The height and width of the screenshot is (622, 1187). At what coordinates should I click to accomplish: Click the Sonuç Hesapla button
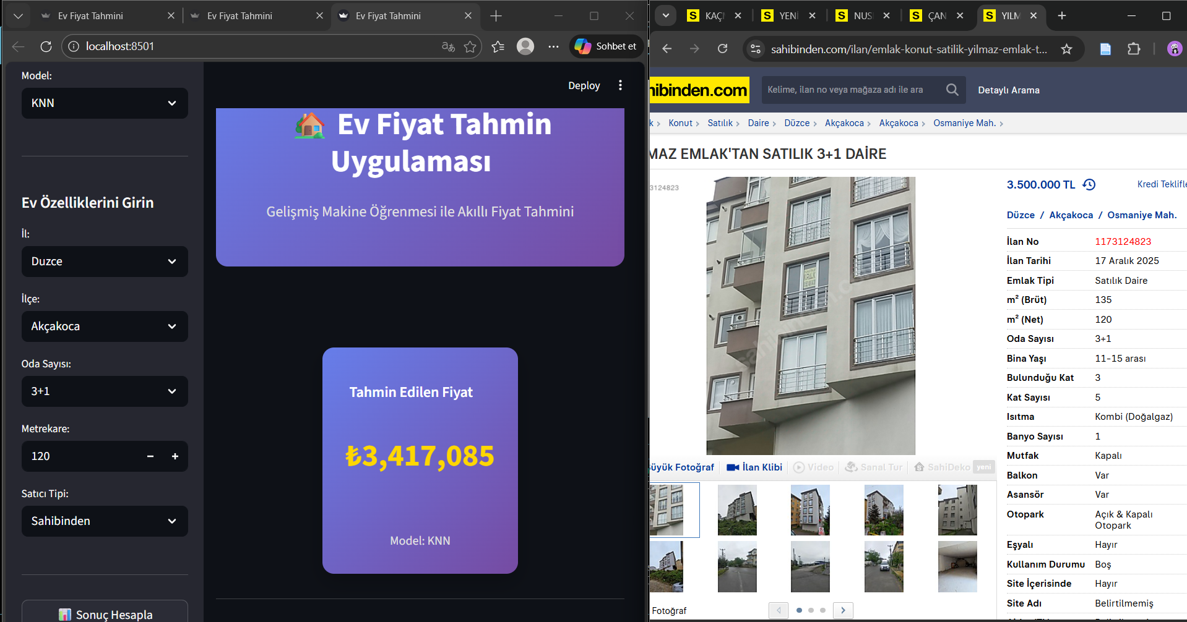105,612
